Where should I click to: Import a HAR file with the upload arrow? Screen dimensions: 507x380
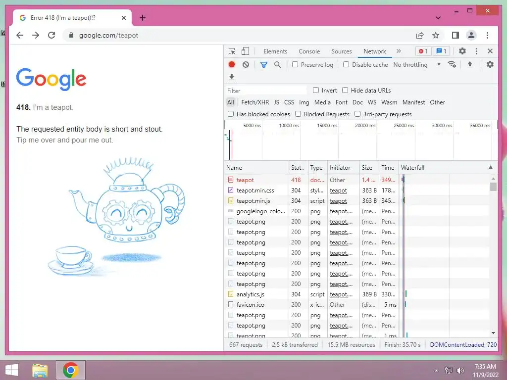tap(470, 64)
